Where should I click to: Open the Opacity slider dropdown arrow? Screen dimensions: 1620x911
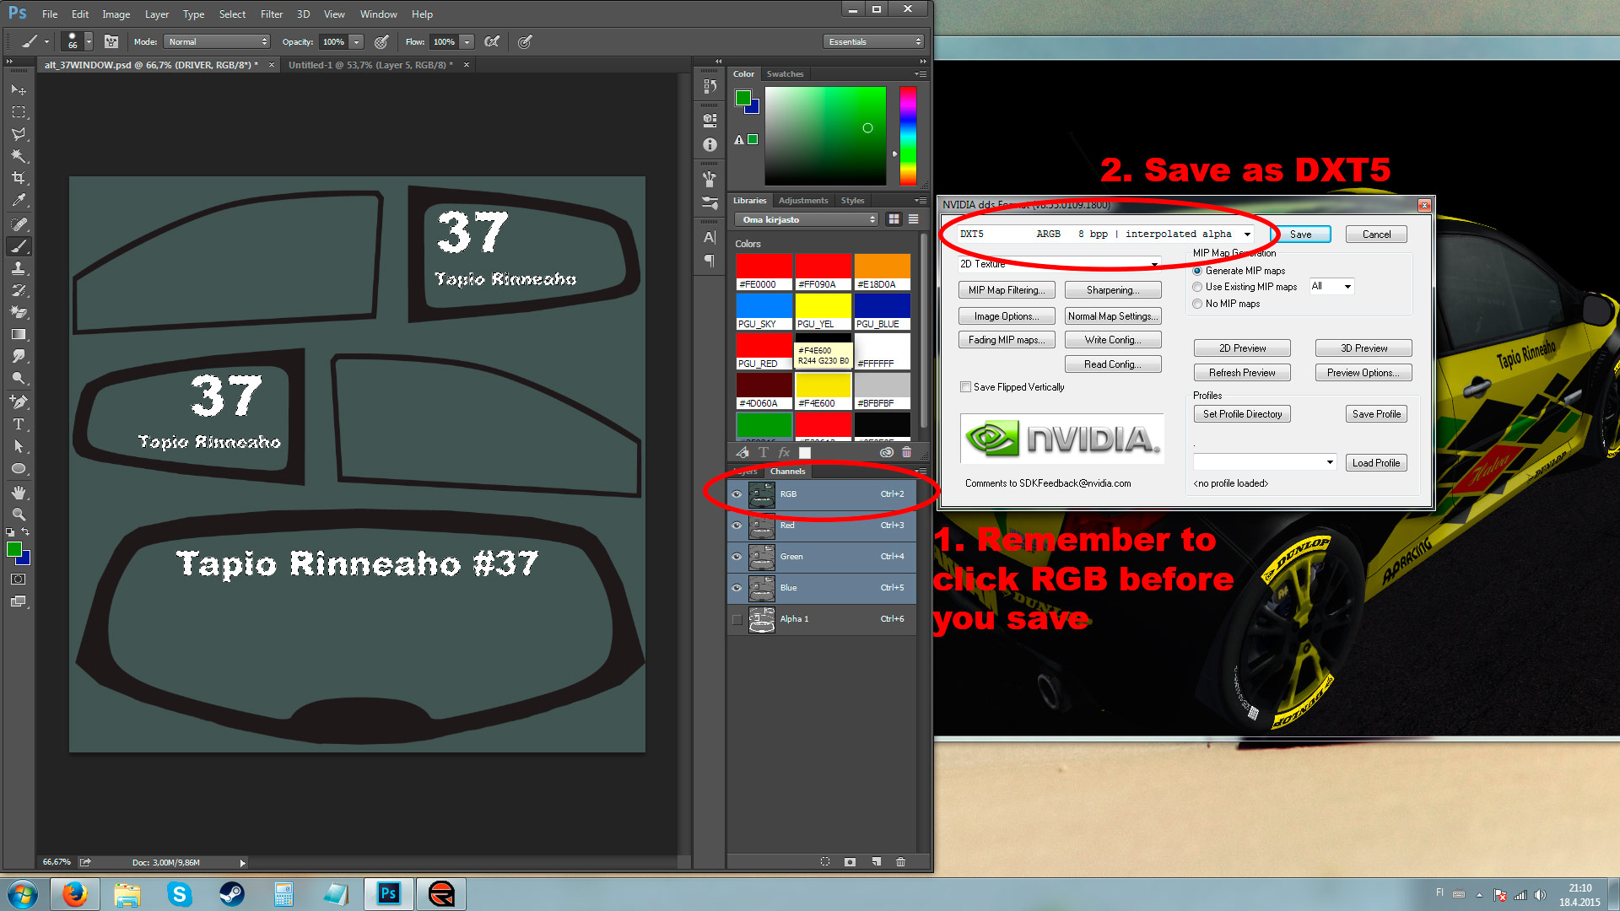point(357,41)
